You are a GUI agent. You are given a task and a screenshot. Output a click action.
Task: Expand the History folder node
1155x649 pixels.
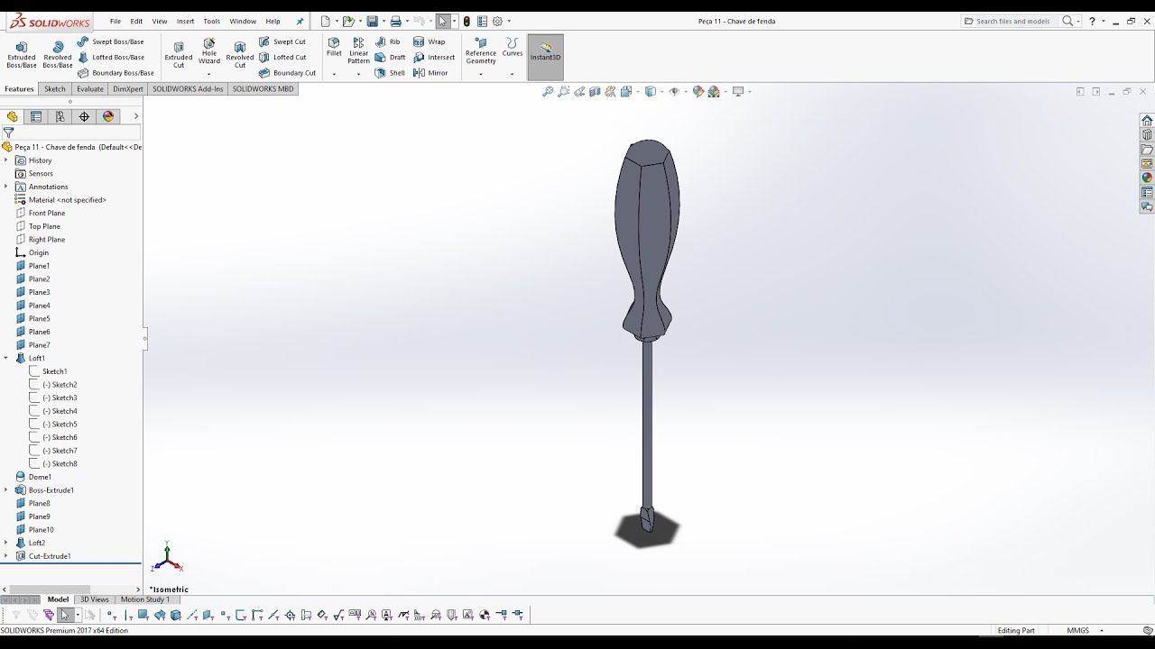click(6, 160)
